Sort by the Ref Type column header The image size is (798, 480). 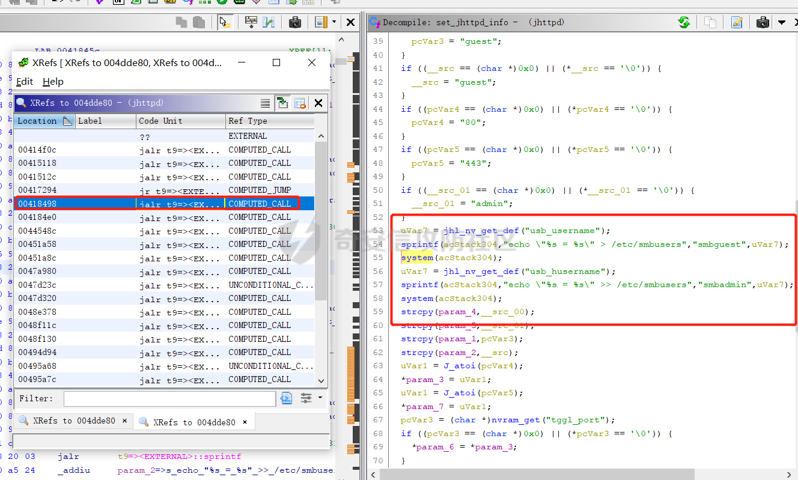[270, 121]
